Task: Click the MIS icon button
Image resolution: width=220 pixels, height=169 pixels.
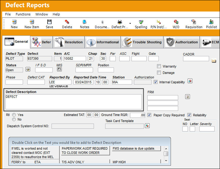Action: 59,69
